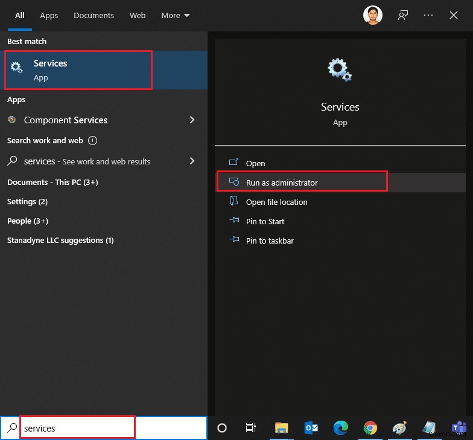
Task: Launch Outlook from the taskbar
Action: 311,428
